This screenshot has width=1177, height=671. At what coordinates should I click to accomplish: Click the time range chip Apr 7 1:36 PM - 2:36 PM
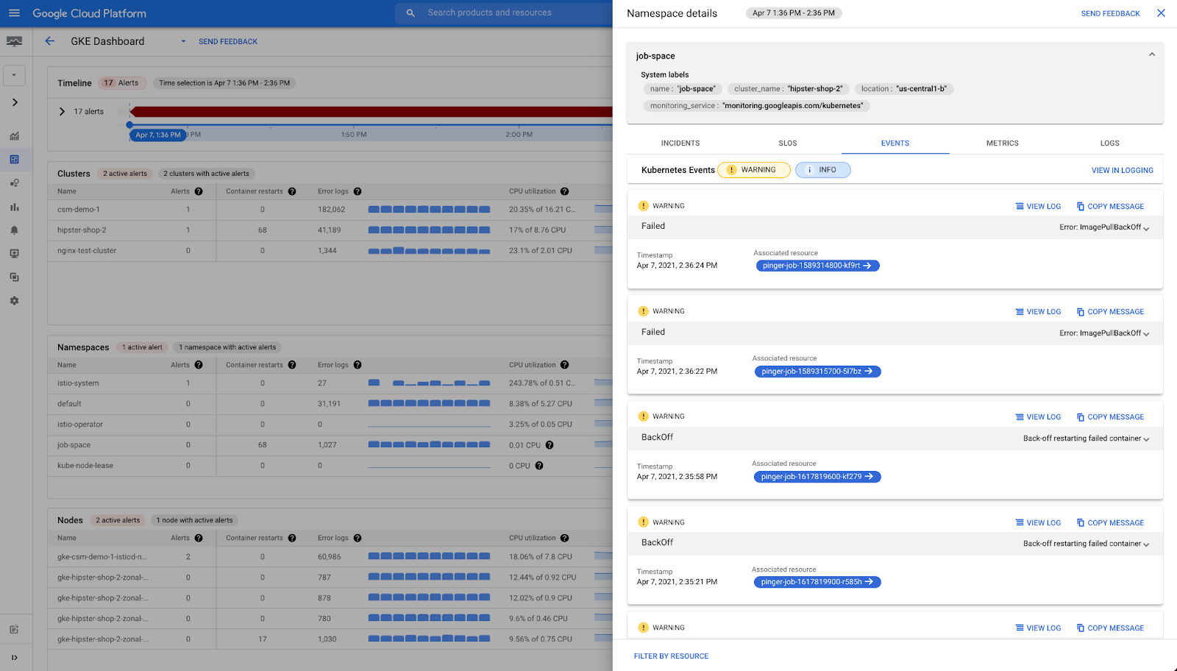tap(794, 13)
